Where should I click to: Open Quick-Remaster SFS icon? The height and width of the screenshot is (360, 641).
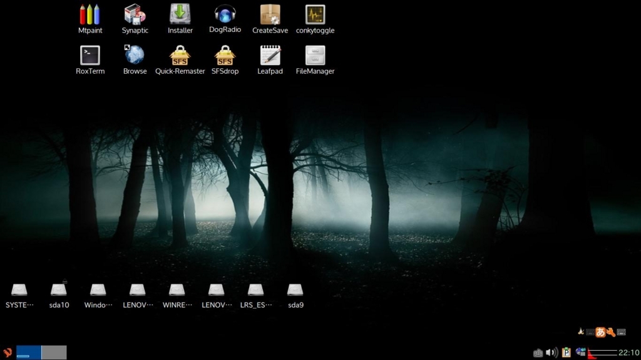(x=180, y=55)
